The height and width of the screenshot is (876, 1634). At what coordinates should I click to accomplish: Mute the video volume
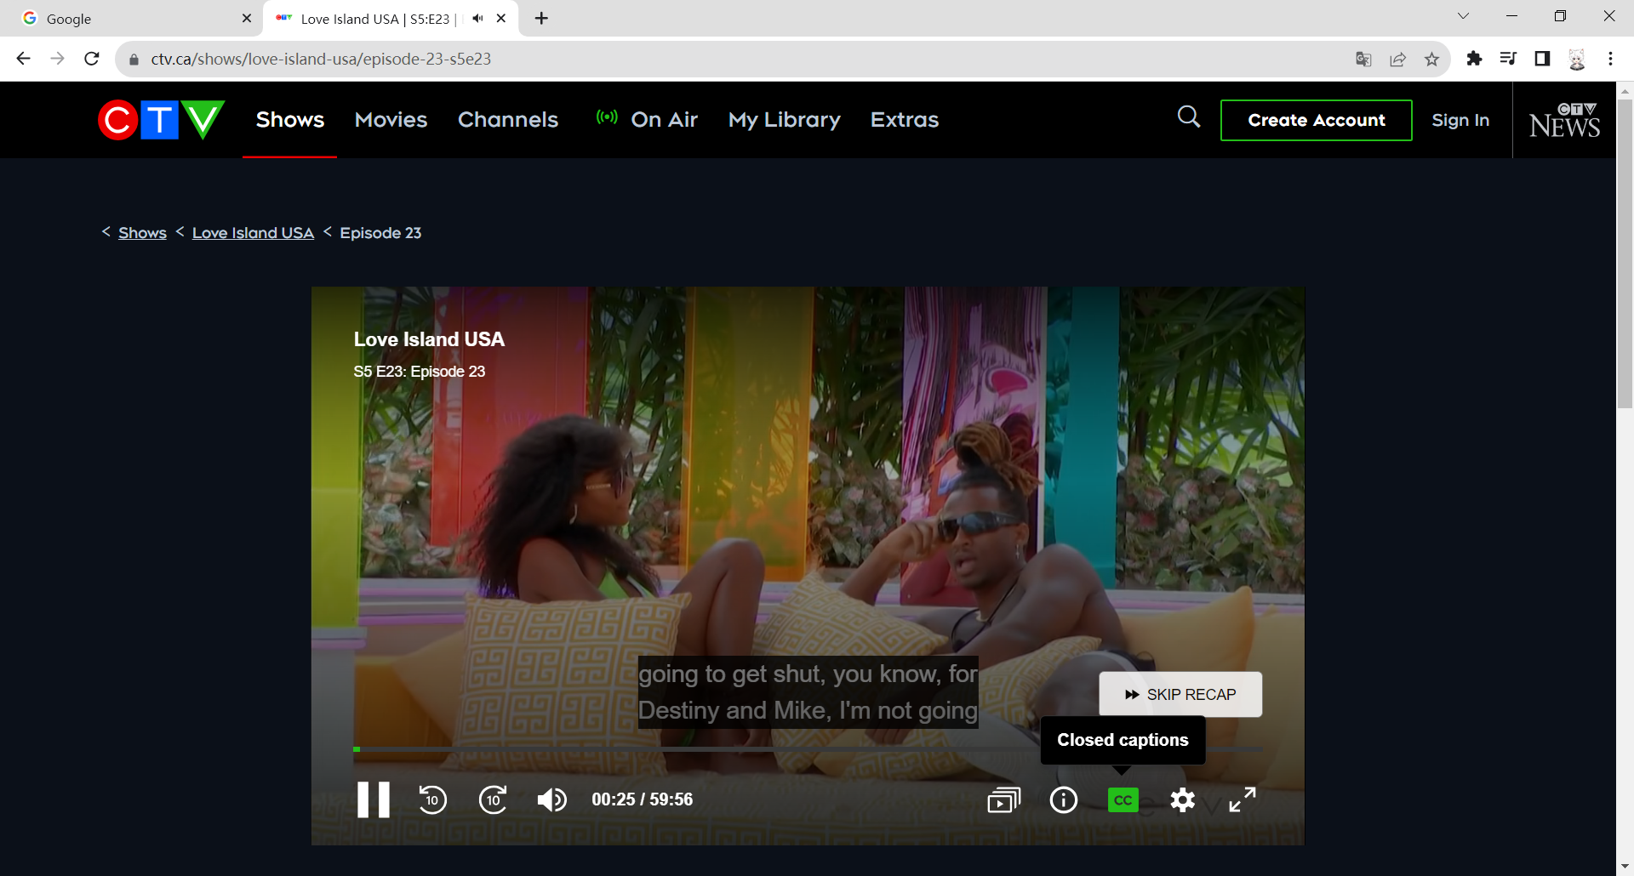[x=552, y=799]
